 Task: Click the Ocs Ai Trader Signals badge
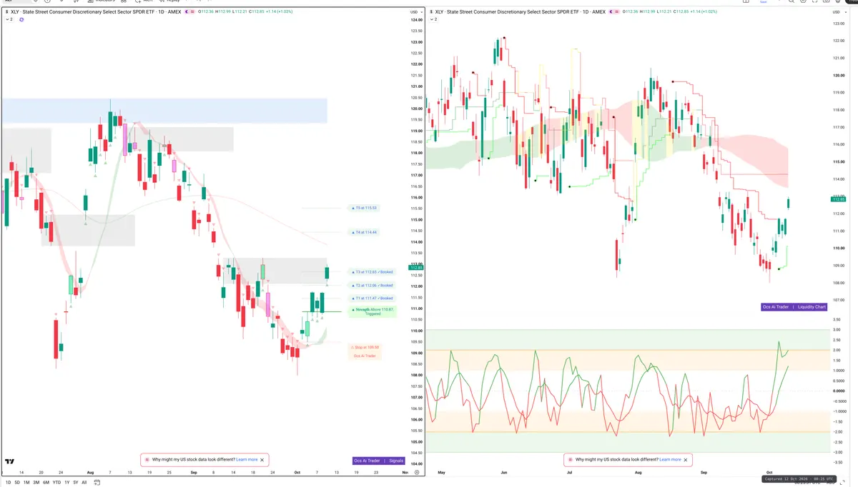[379, 461]
